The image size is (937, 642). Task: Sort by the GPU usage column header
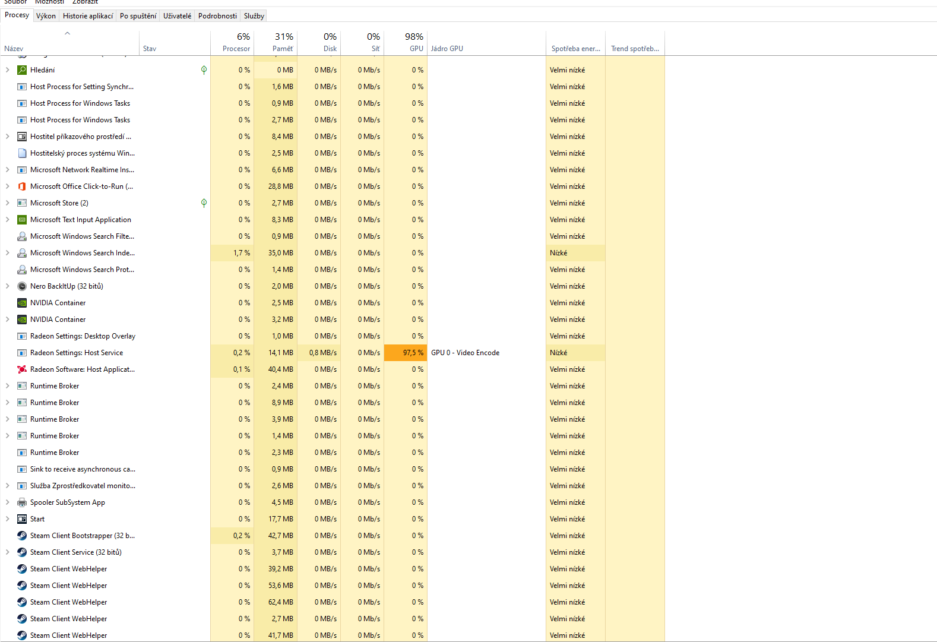(x=406, y=43)
